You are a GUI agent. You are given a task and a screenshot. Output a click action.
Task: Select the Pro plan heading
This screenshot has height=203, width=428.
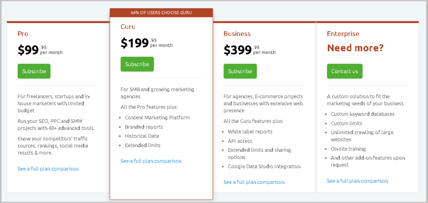point(23,34)
